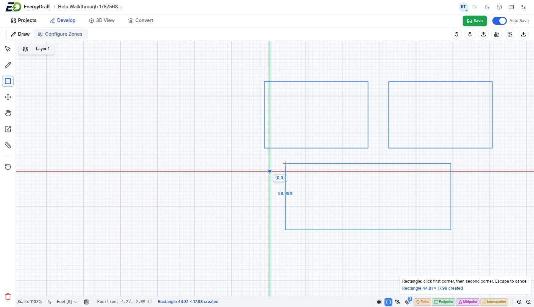
Task: Toggle the Auto Save switch
Action: tap(499, 21)
